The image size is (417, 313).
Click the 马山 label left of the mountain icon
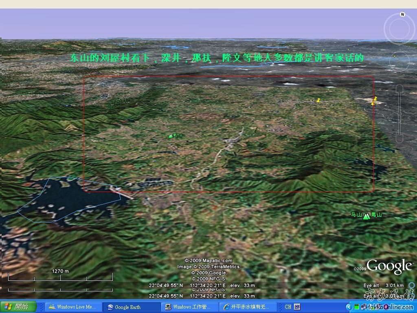click(x=356, y=215)
